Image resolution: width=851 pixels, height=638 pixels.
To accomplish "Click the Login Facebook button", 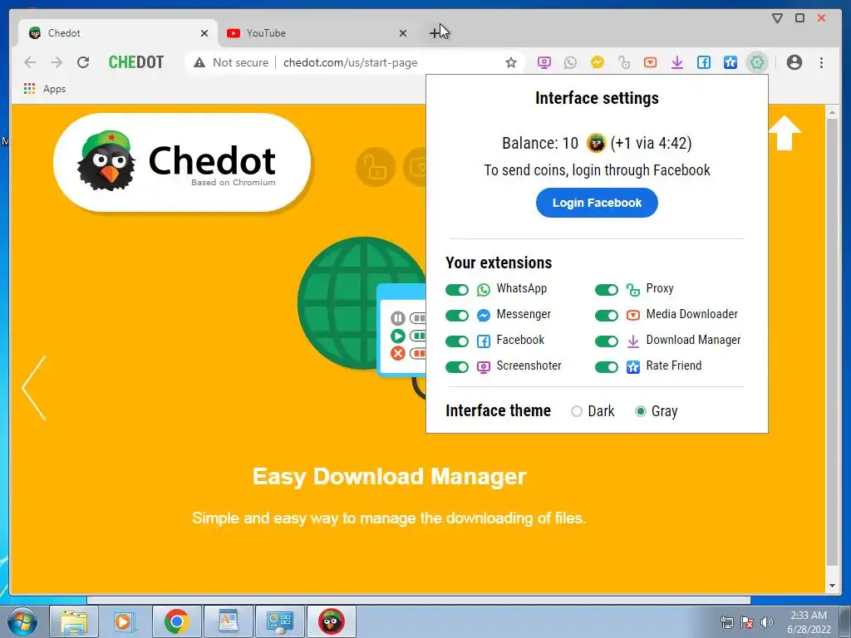I will click(x=597, y=203).
